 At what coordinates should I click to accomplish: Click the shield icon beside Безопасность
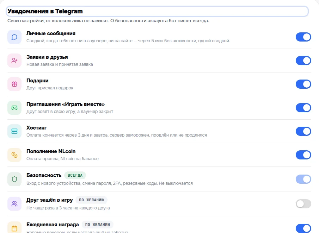(14, 179)
